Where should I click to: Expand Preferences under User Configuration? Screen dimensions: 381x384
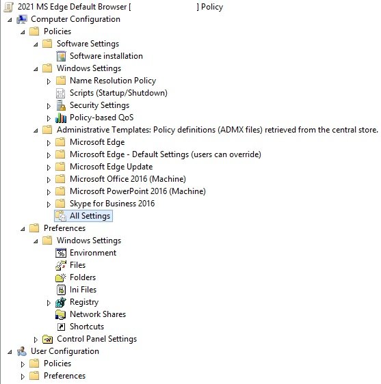click(x=23, y=376)
